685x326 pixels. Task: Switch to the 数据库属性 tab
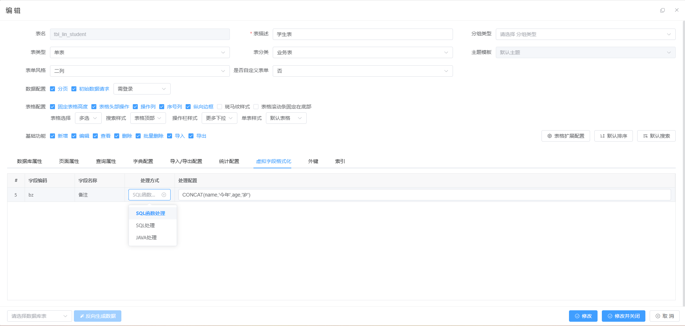(x=29, y=161)
